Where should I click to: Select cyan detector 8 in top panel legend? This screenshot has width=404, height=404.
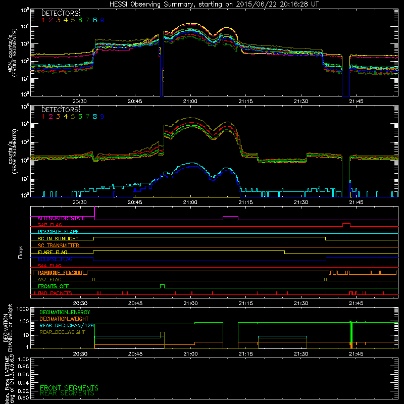click(x=95, y=20)
